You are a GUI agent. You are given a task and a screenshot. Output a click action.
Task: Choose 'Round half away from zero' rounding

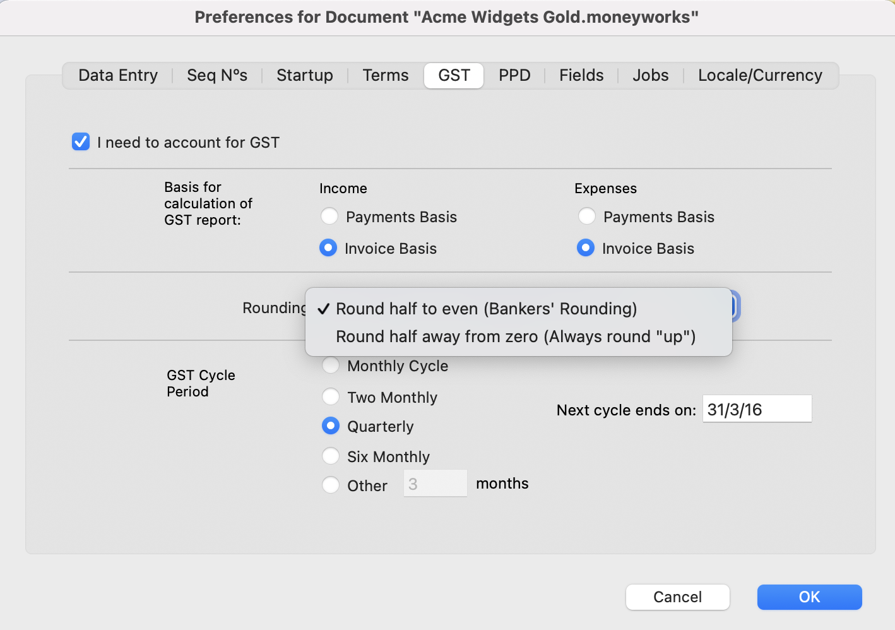515,336
